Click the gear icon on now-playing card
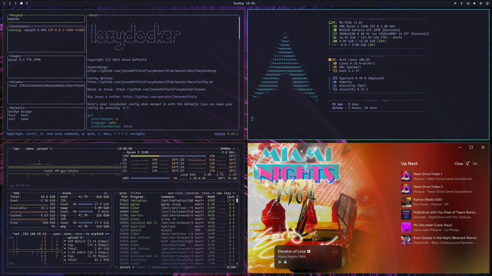 [x=280, y=262]
